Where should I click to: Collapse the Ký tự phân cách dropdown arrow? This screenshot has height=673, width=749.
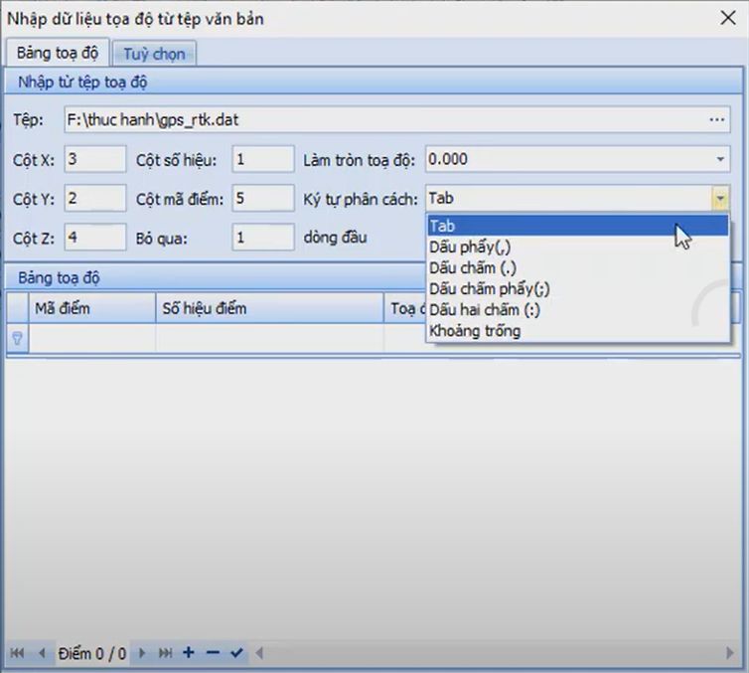pyautogui.click(x=720, y=199)
